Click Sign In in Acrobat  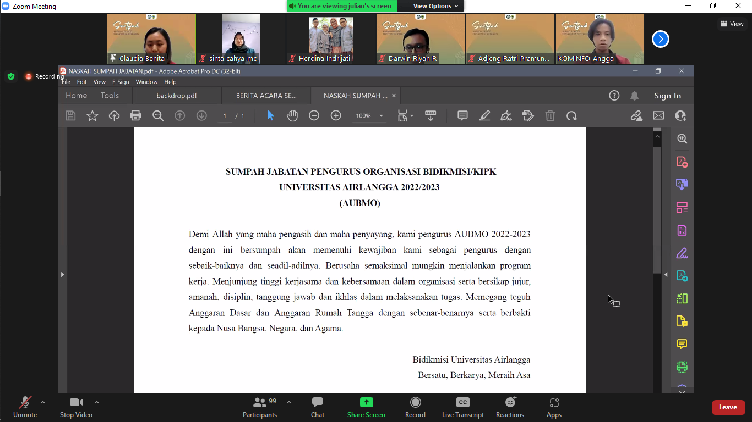click(x=667, y=96)
